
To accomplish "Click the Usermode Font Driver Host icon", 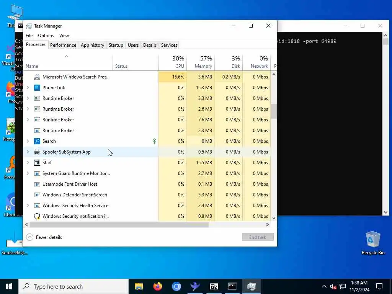I will pos(37,184).
